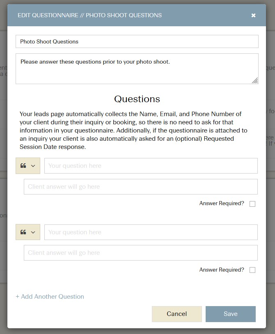Enable Answer Required for first question
Screen dimensions: 275x334
(252, 204)
